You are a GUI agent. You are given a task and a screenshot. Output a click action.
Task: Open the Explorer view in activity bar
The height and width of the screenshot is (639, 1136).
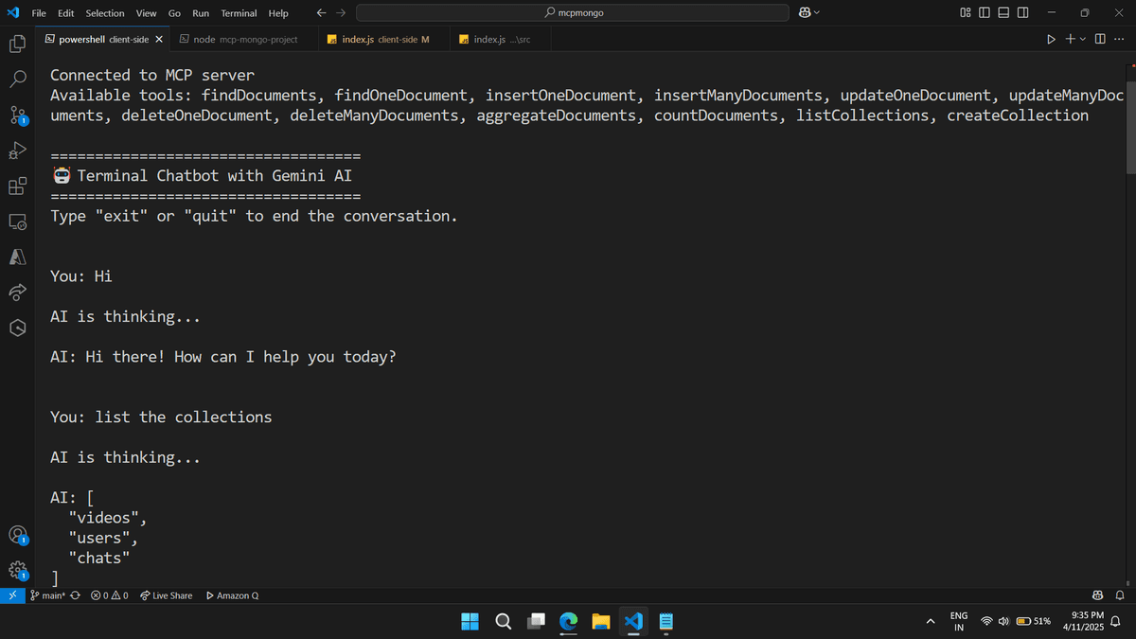(x=17, y=44)
